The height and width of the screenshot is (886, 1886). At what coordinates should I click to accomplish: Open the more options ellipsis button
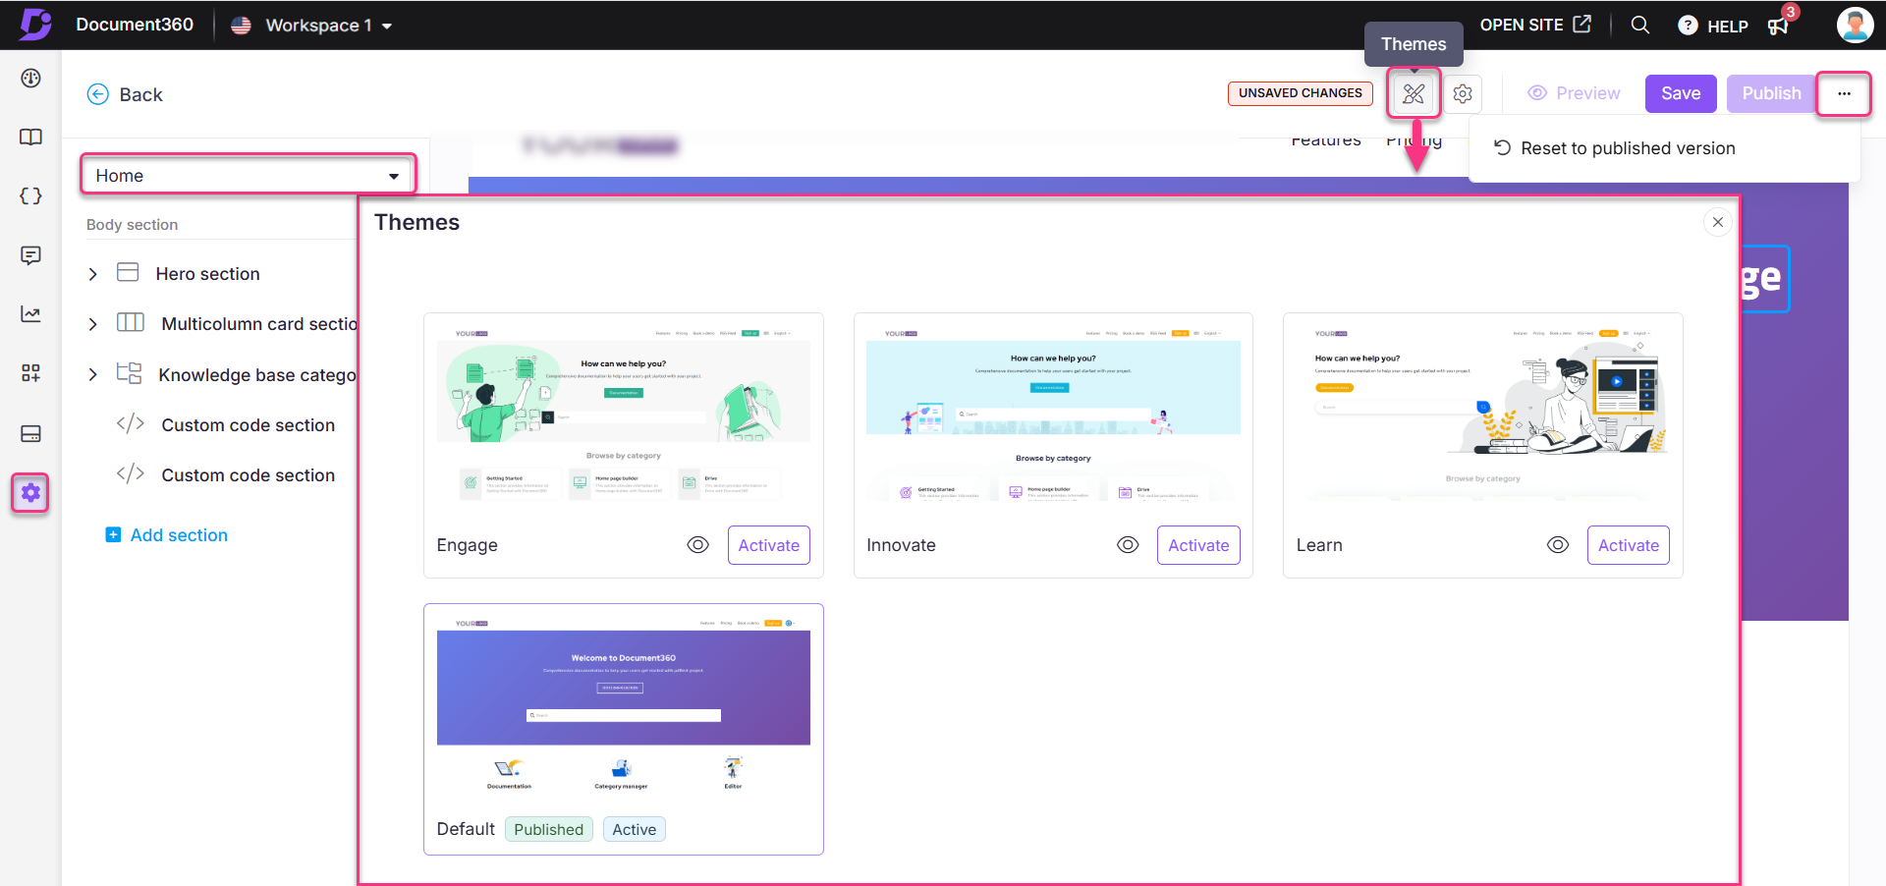(x=1844, y=93)
